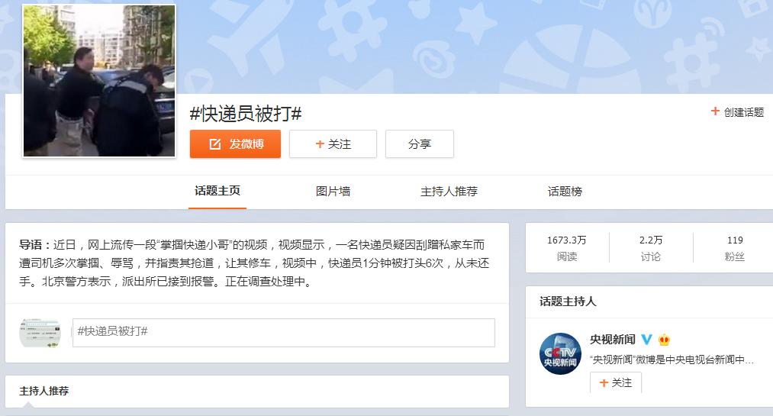Click the 创建话题 create topic link

pos(743,112)
